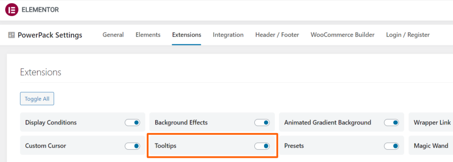This screenshot has width=453, height=162.
Task: Click the PowerPack Settings sliders icon
Action: click(11, 35)
